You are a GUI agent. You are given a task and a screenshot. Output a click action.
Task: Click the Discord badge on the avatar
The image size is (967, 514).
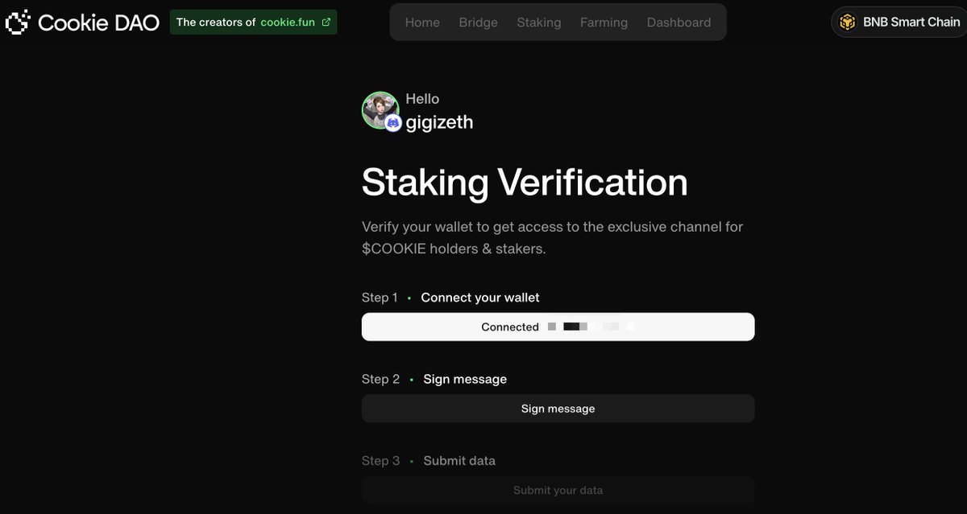tap(393, 123)
